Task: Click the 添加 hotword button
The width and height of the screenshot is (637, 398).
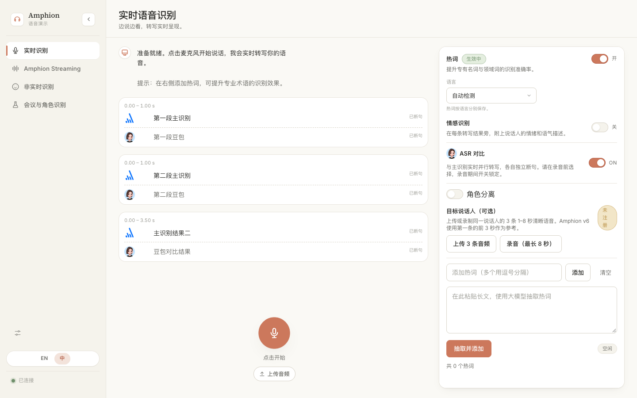Action: coord(578,272)
